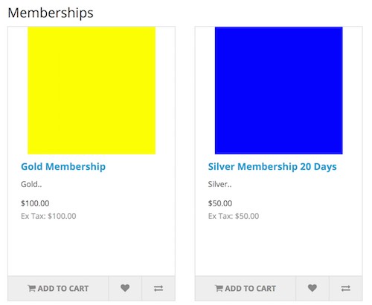The width and height of the screenshot is (372, 305).
Task: Click the Ex Tax: $100.00 label
Action: pos(48,216)
